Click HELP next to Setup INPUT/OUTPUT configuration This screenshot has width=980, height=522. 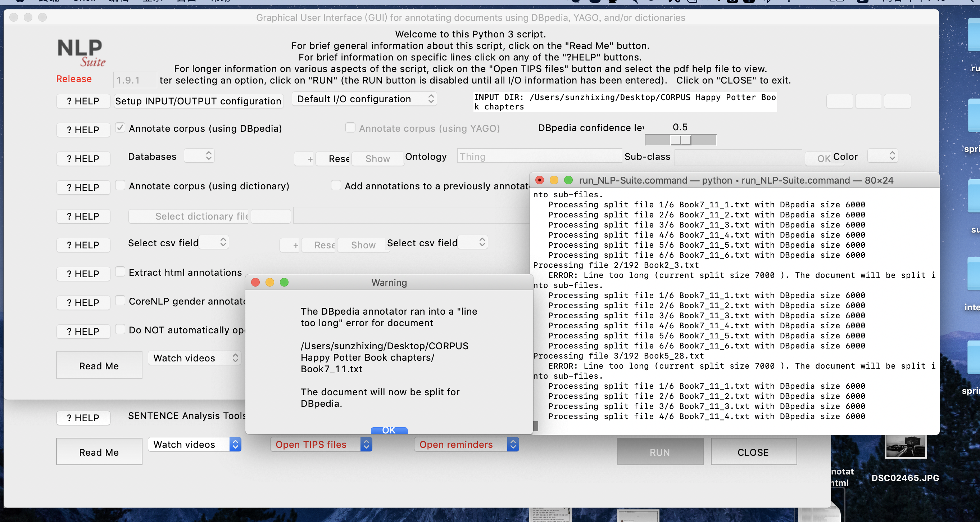coord(83,101)
